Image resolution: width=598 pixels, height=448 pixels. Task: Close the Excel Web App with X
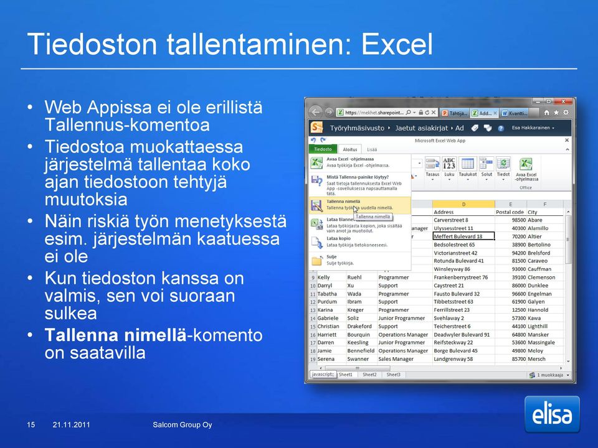(x=567, y=140)
